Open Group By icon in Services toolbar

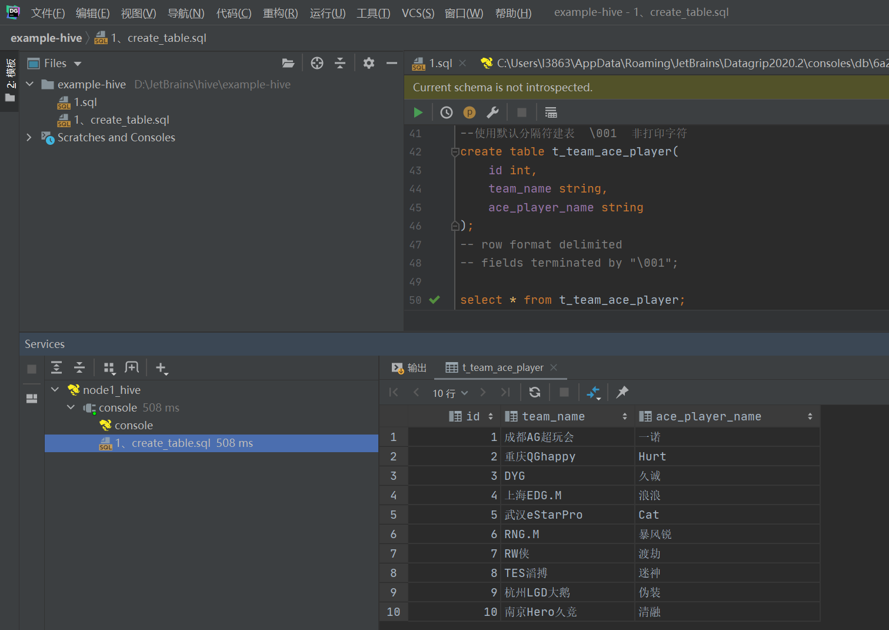pyautogui.click(x=109, y=368)
